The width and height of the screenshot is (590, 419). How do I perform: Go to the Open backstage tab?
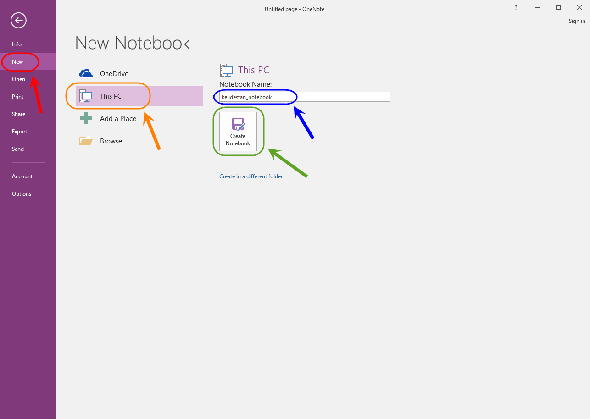coord(28,79)
